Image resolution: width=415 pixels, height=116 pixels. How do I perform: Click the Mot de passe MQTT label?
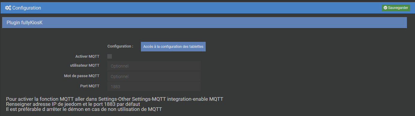(x=82, y=76)
